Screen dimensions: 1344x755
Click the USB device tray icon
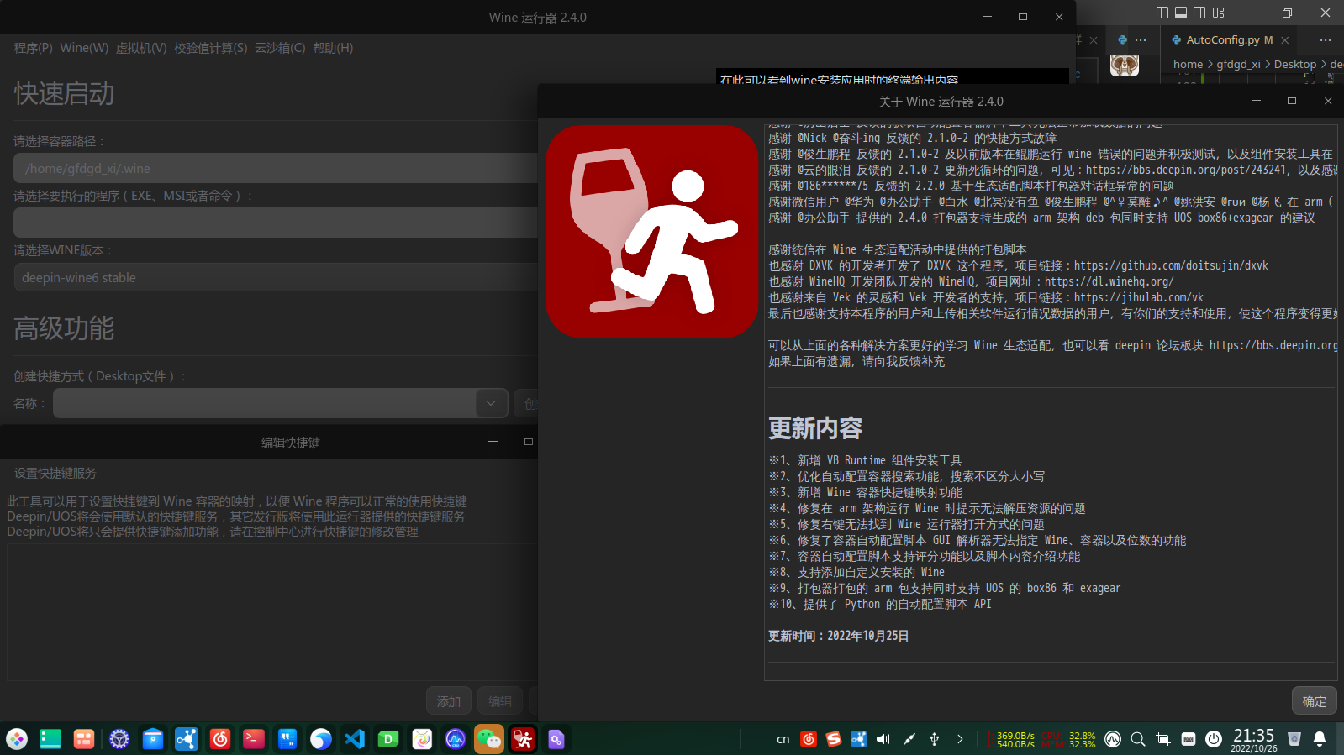934,739
